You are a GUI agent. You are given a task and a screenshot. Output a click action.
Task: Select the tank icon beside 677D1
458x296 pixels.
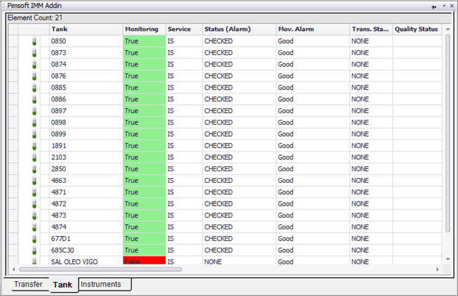[34, 239]
